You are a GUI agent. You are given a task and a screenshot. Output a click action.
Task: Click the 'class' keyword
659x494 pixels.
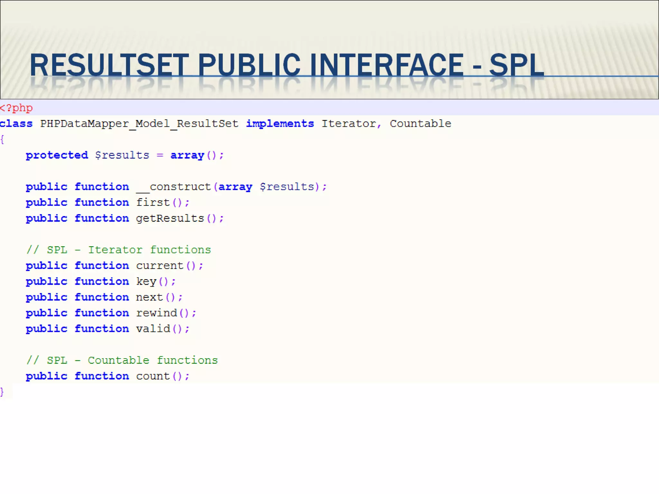click(16, 124)
